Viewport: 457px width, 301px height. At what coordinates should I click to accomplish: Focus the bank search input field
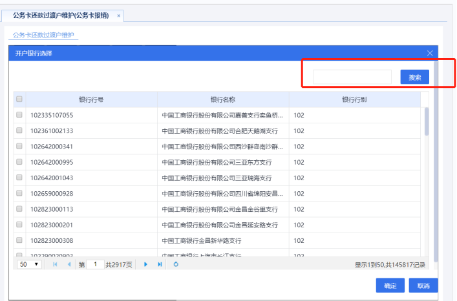pyautogui.click(x=352, y=77)
